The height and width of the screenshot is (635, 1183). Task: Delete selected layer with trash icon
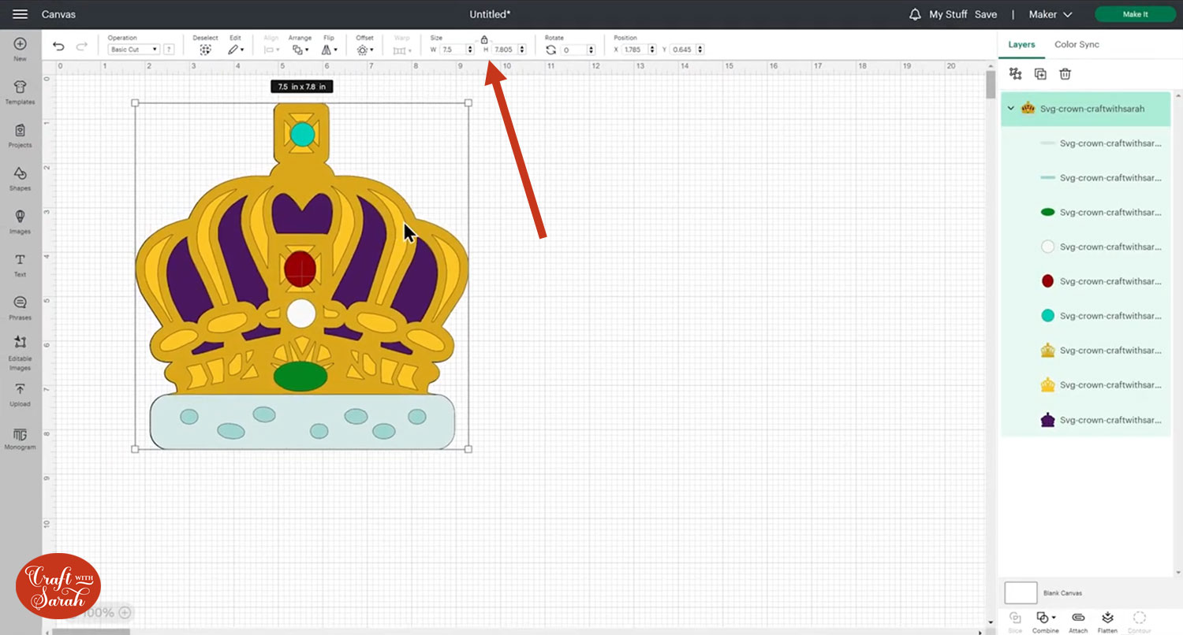click(x=1065, y=74)
